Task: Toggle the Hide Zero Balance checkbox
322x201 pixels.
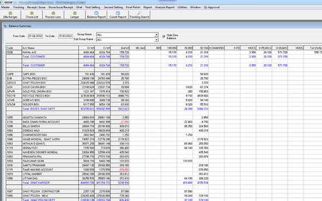Action: tap(163, 36)
